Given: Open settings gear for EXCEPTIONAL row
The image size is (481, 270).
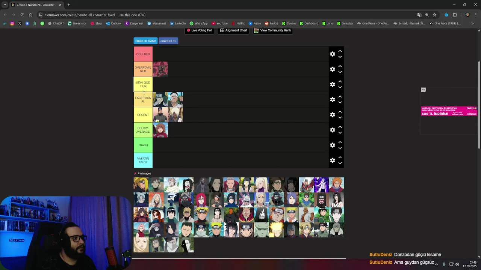Looking at the screenshot, I should pyautogui.click(x=333, y=99).
